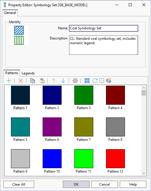The height and width of the screenshot is (191, 151).
Task: Open pattern settings gear icon
Action: tap(75, 81)
